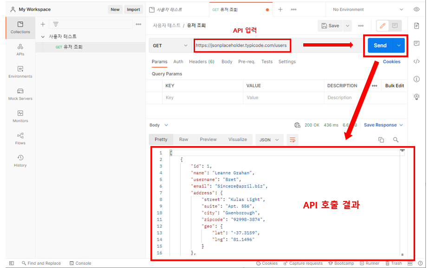Switch response view to Visualize
The image size is (437, 268).
click(x=237, y=139)
